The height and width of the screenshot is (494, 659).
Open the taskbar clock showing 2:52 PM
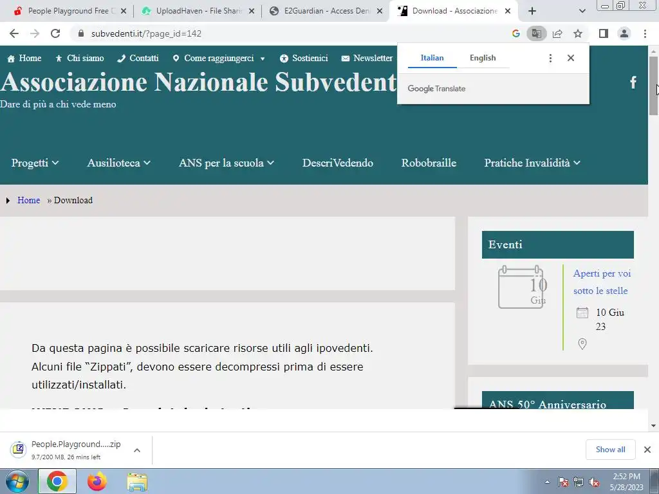point(627,482)
